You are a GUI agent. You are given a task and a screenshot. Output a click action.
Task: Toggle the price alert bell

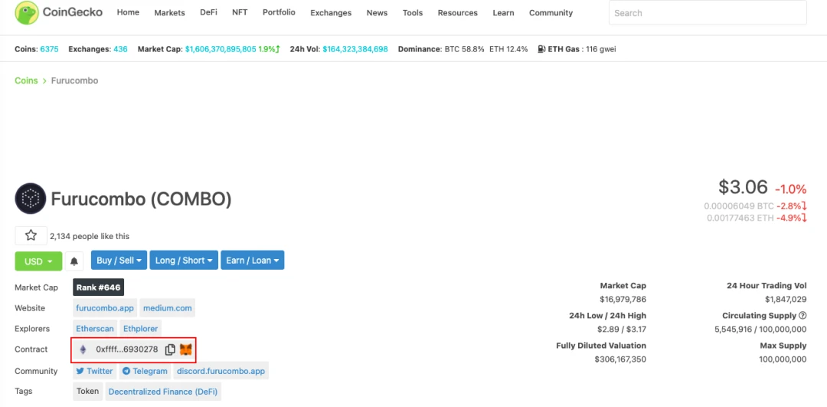point(74,261)
